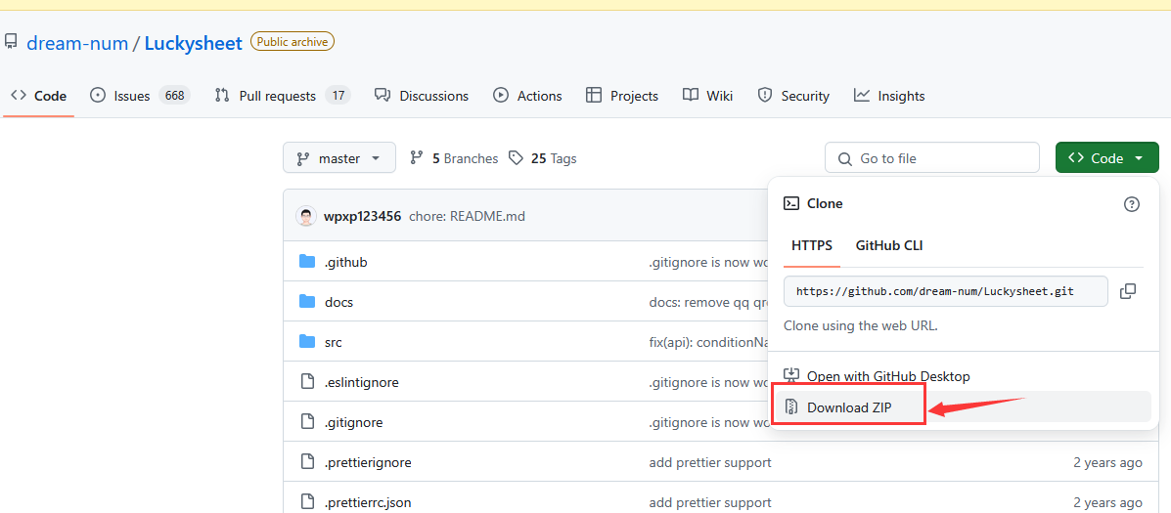The image size is (1171, 513).
Task: Open the Security tab
Action: (x=793, y=96)
